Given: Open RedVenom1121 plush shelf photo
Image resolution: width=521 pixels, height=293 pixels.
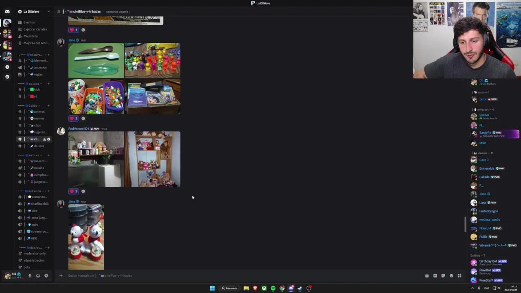Looking at the screenshot, I should coord(152,159).
